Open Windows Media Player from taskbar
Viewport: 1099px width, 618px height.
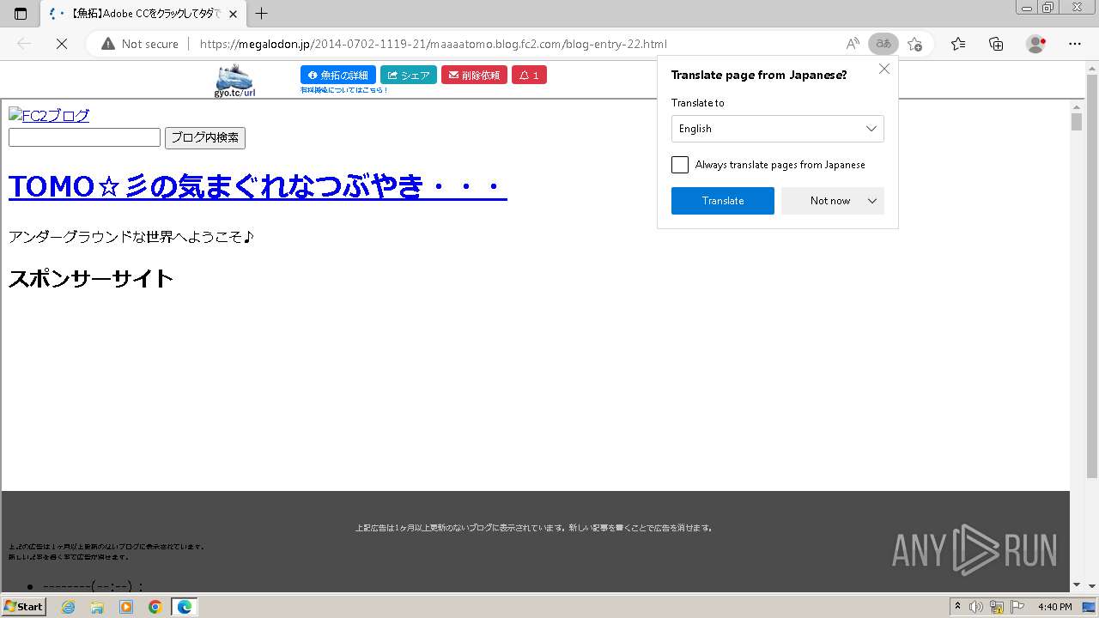tap(126, 607)
